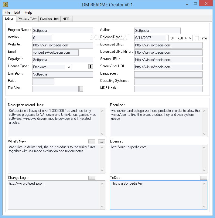
Task: Click License scrollbar up arrow
Action: pyautogui.click(x=204, y=147)
